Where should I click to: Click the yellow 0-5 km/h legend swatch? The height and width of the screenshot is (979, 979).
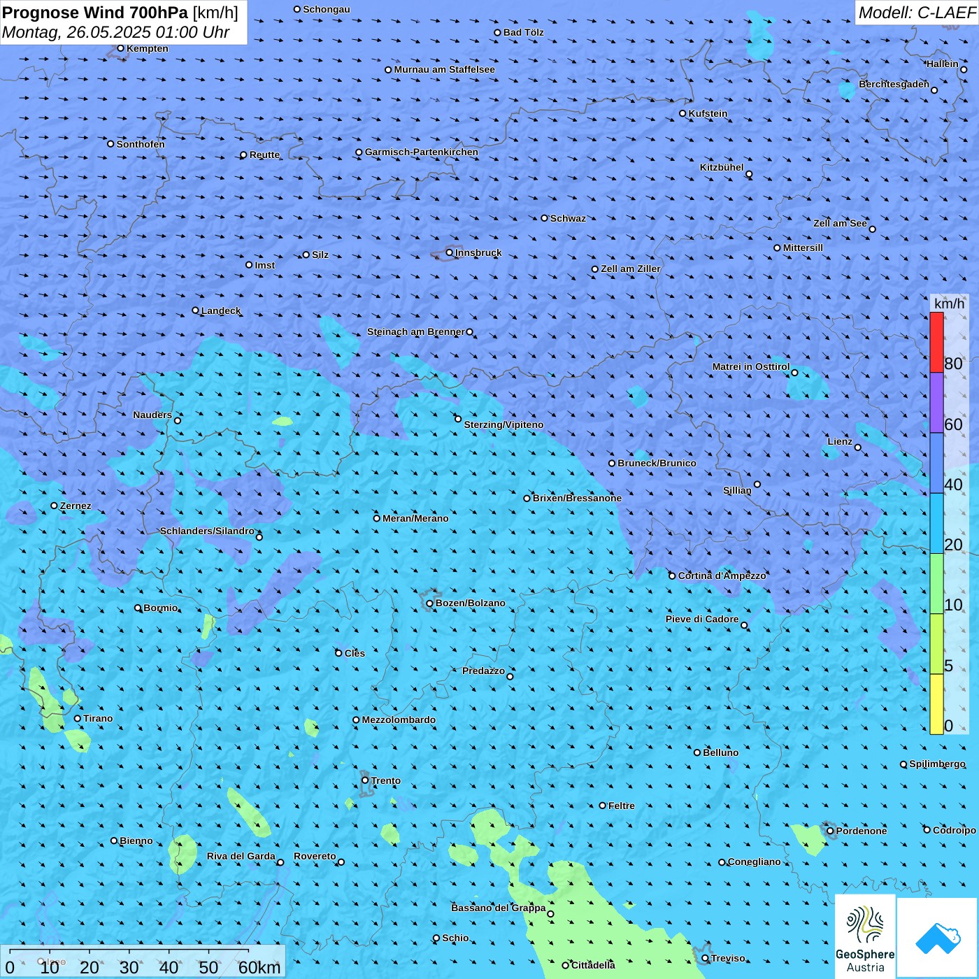[x=936, y=704]
